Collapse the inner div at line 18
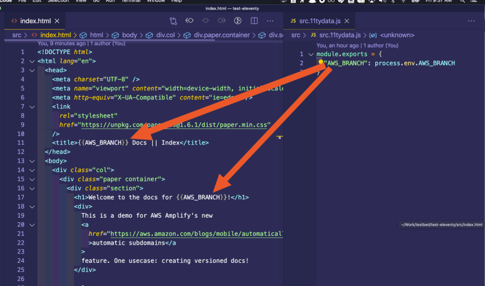 (x=32, y=207)
